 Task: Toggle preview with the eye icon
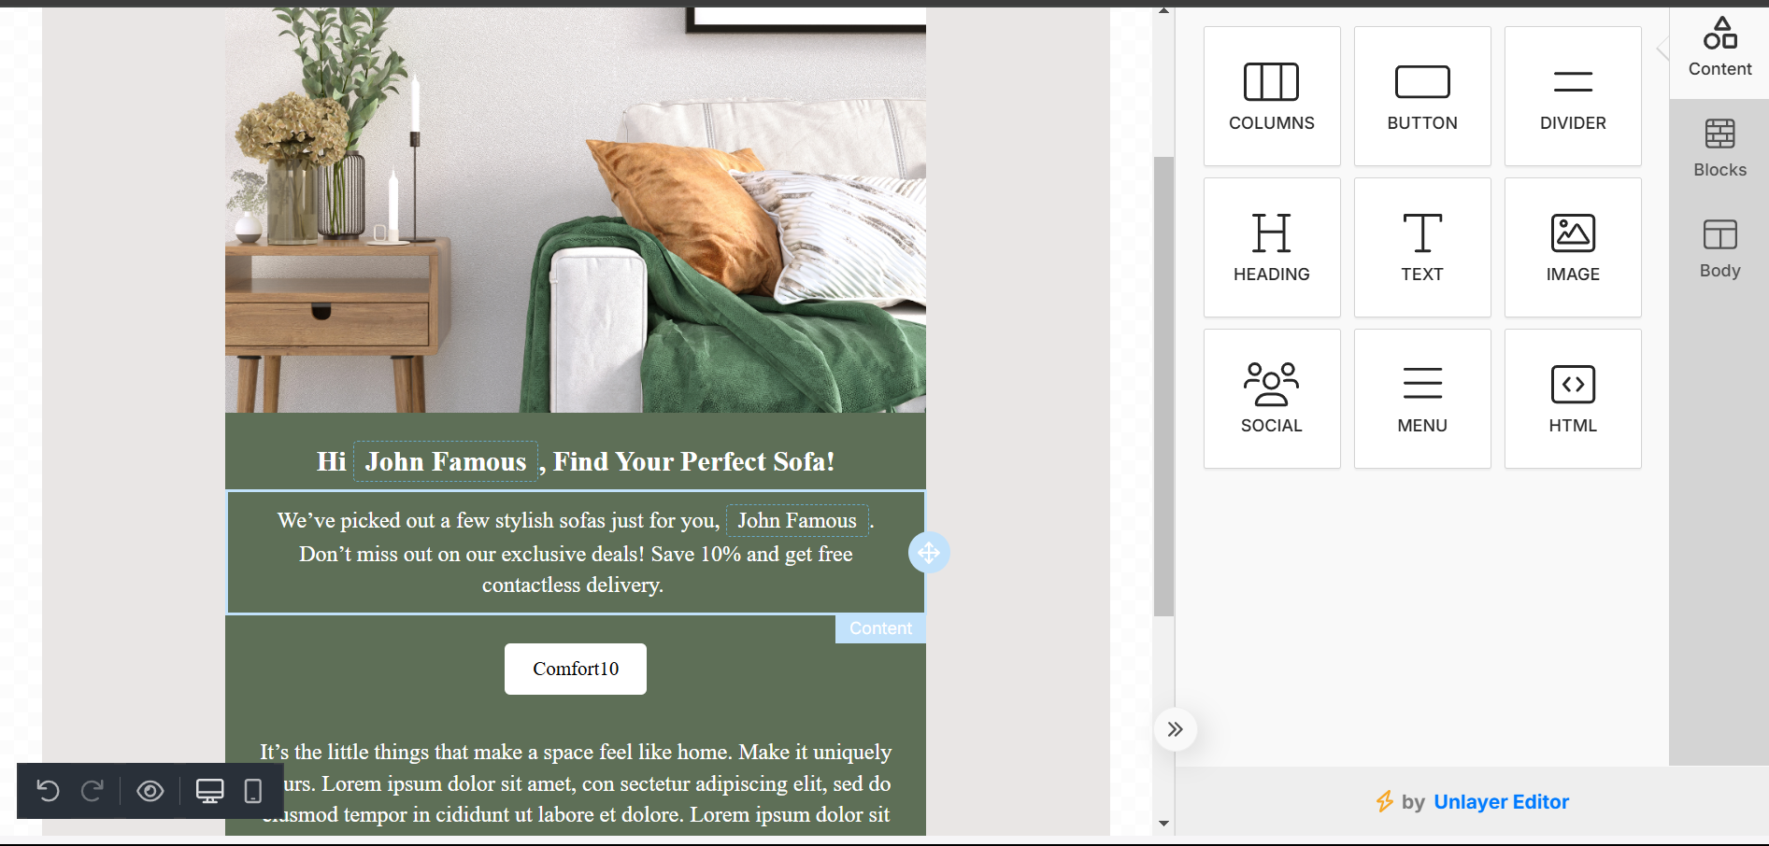click(150, 791)
